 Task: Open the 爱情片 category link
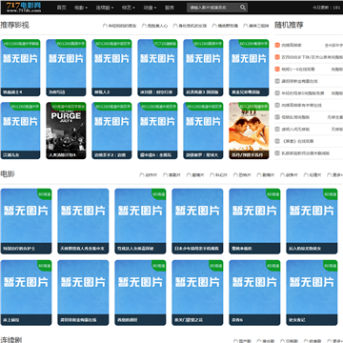(x=195, y=175)
